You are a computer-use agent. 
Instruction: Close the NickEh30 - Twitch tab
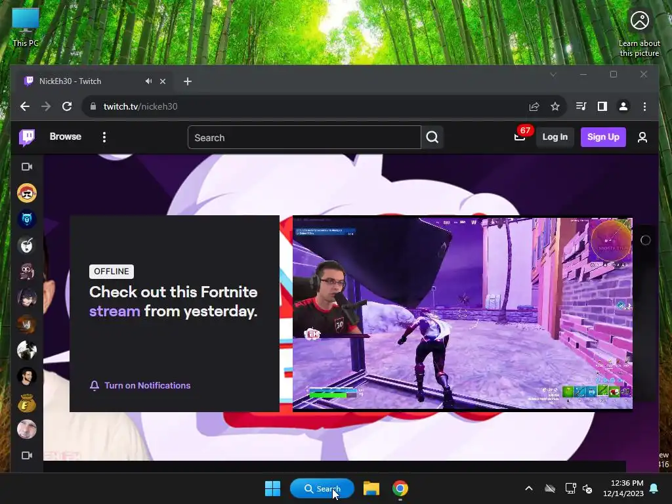point(163,81)
